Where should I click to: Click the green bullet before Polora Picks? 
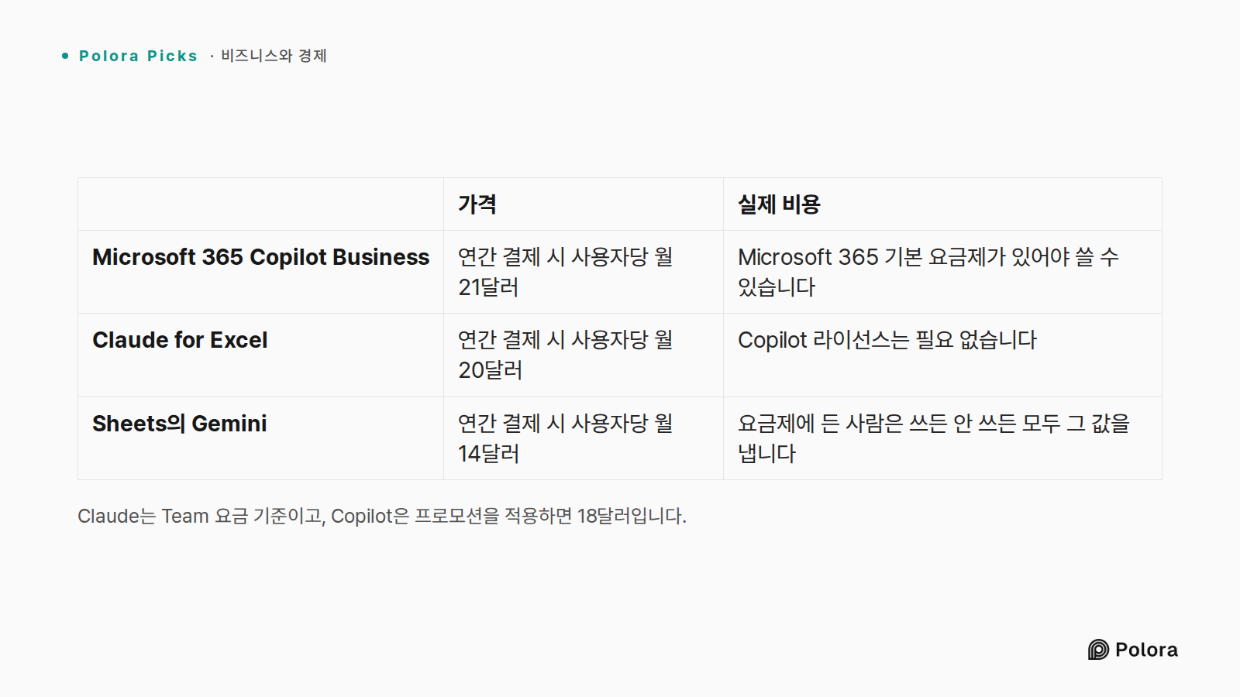click(x=65, y=56)
